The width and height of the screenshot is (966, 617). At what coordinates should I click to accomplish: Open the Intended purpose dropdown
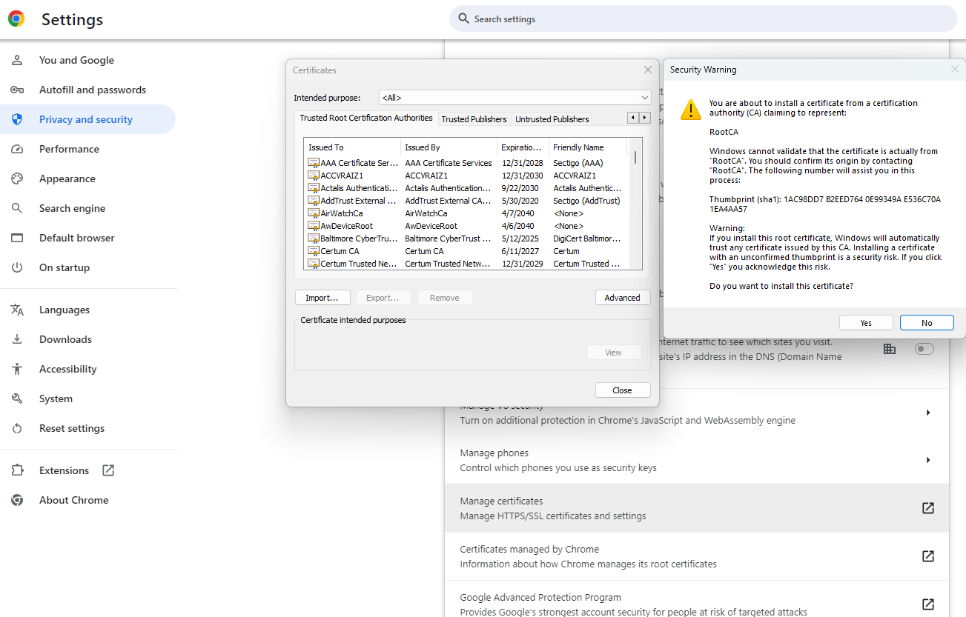click(x=515, y=98)
